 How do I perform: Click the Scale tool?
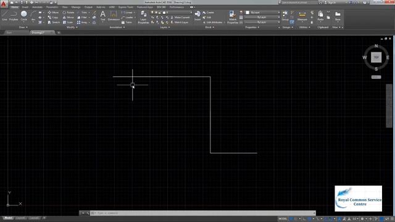[68, 22]
